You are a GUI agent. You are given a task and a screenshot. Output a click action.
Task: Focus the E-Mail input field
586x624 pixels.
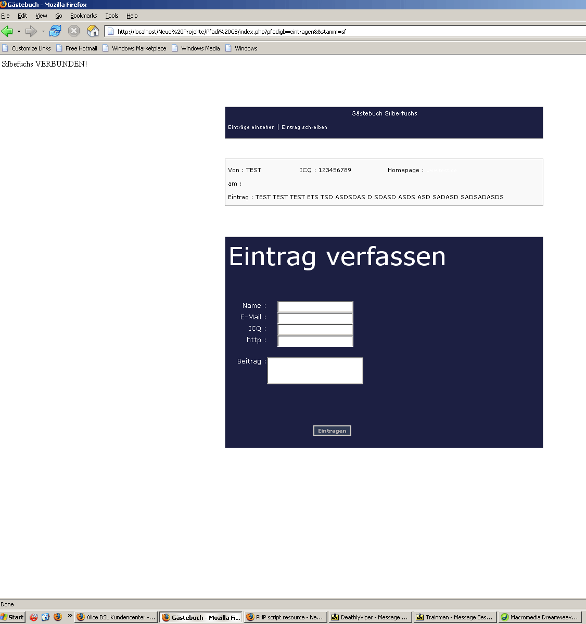coord(315,318)
